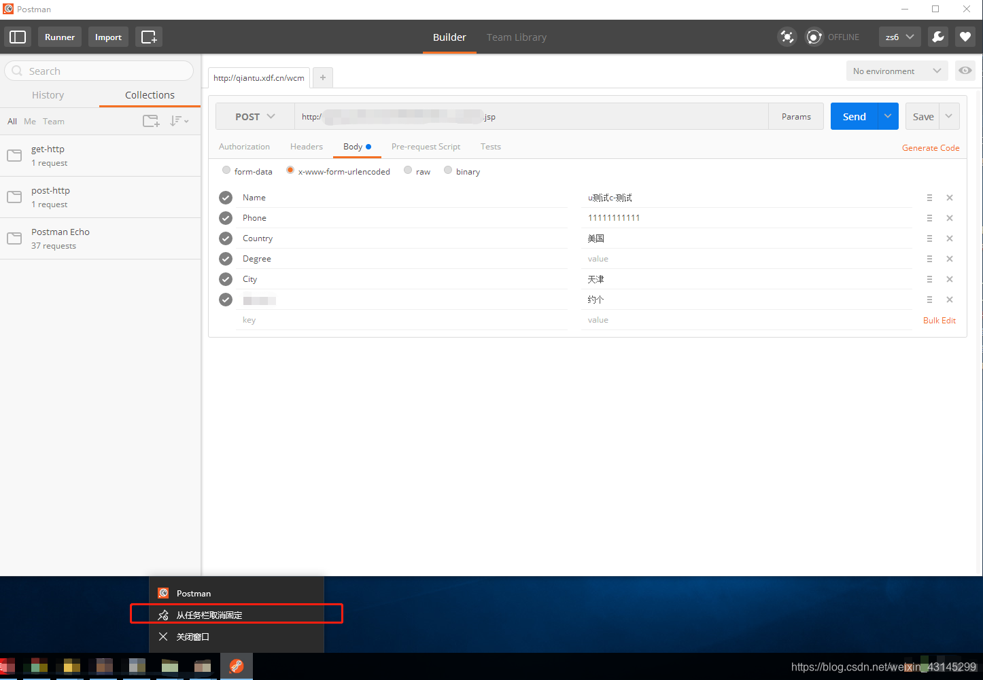Image resolution: width=983 pixels, height=680 pixels.
Task: Click the empty new key input field
Action: [402, 320]
